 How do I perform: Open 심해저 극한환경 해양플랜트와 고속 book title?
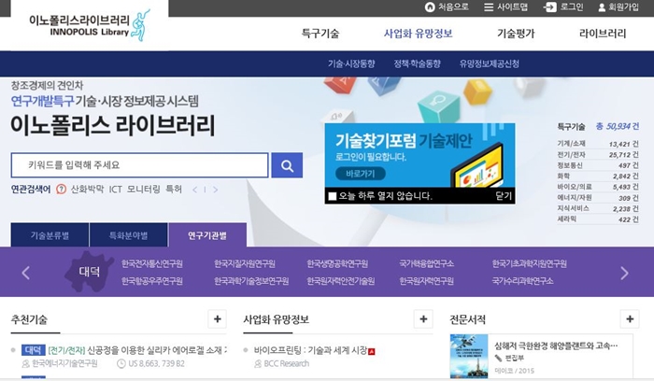556,346
